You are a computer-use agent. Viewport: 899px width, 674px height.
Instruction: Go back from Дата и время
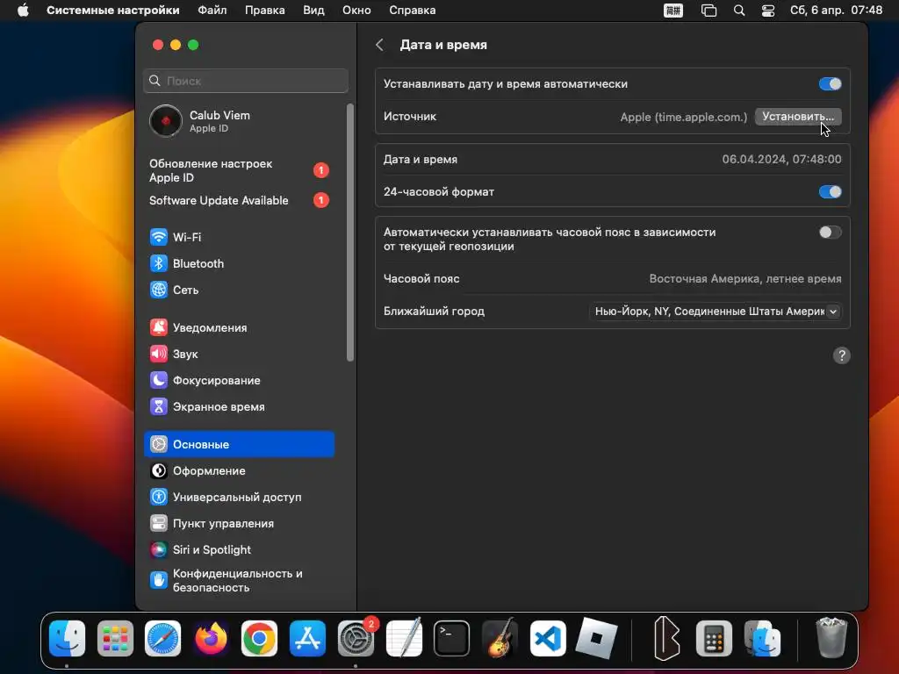pyautogui.click(x=379, y=45)
